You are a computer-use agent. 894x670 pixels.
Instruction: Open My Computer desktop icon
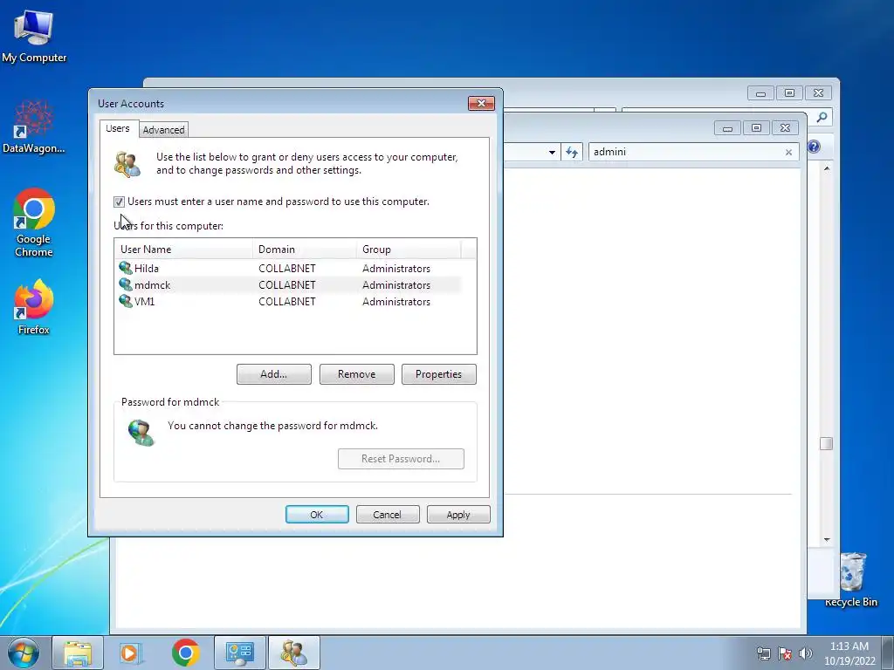(x=34, y=35)
